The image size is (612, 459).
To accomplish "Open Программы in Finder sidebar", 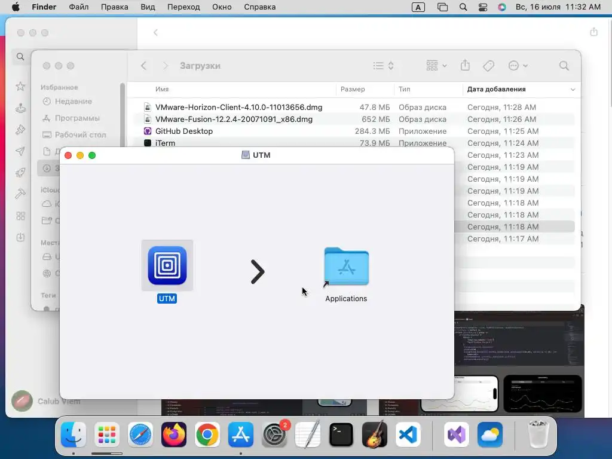I will click(x=77, y=118).
